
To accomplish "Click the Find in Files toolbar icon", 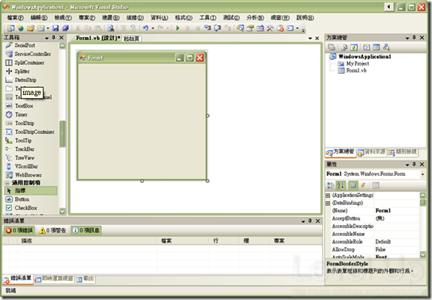I will point(111,28).
